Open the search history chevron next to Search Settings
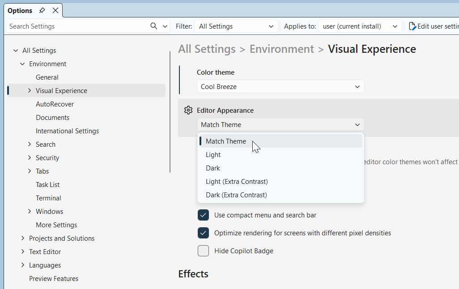 pyautogui.click(x=164, y=26)
